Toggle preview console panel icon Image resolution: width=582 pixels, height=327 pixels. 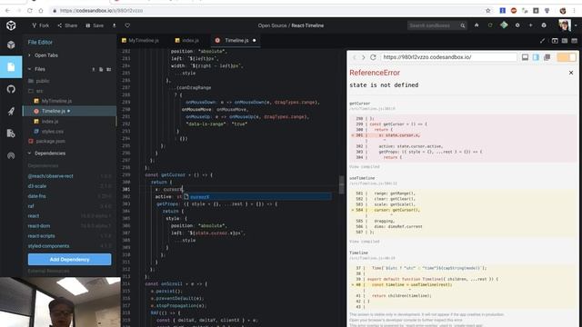(x=526, y=57)
